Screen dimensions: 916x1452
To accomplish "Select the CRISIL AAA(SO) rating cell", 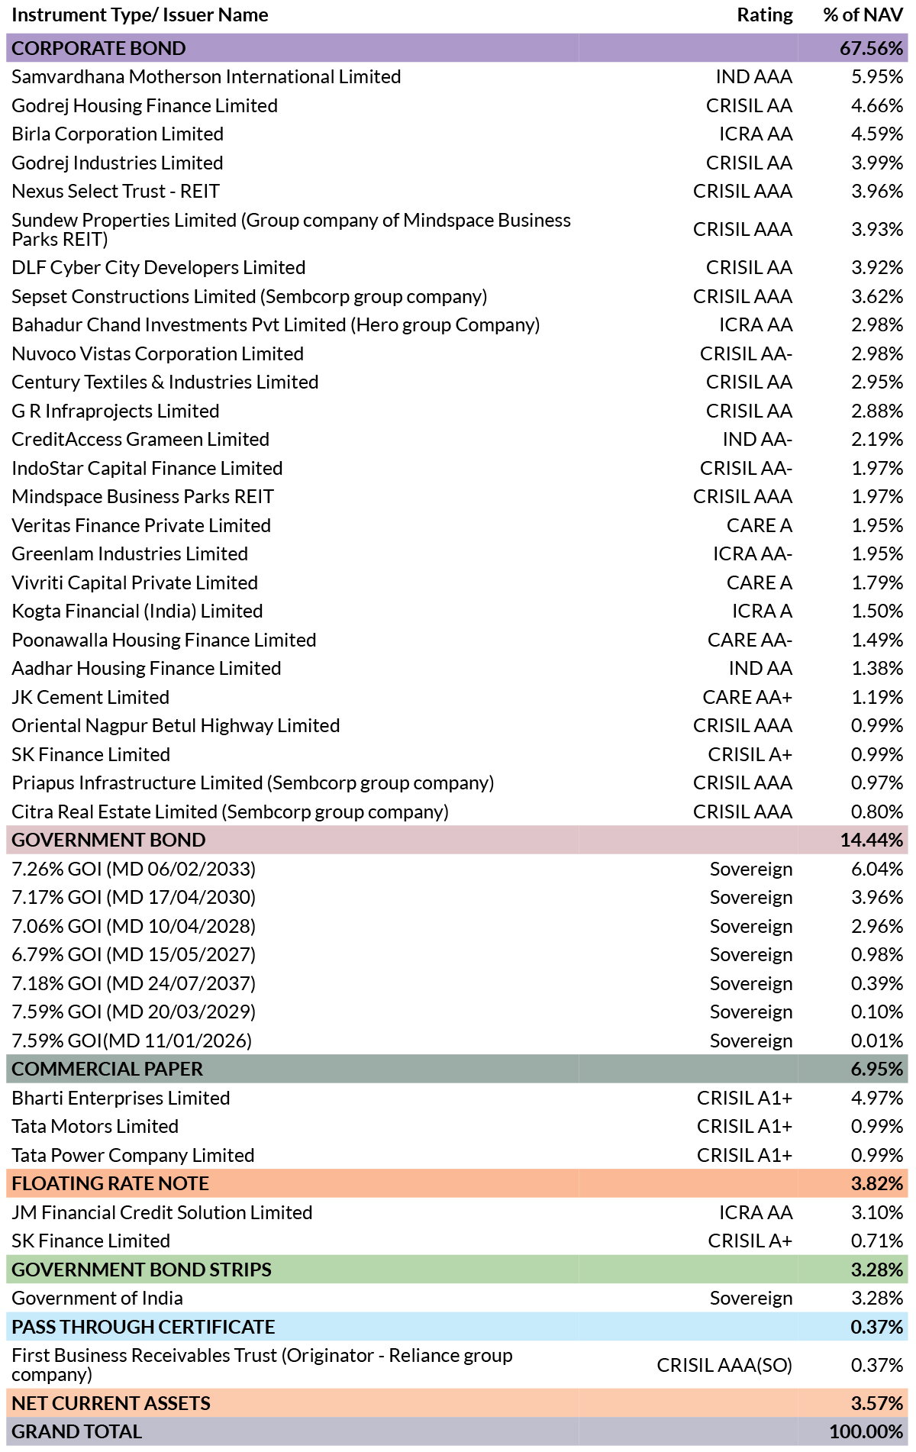I will (x=724, y=1365).
